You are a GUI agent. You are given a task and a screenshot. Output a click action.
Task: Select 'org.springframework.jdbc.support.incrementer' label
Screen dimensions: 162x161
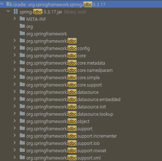pyautogui.click(x=72, y=136)
